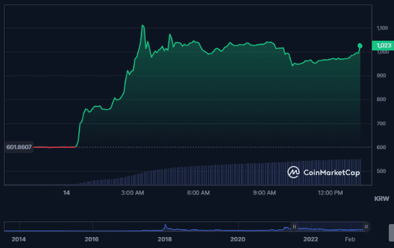Click 2014 on the navigator timeline
Image resolution: width=394 pixels, height=248 pixels.
coord(19,239)
